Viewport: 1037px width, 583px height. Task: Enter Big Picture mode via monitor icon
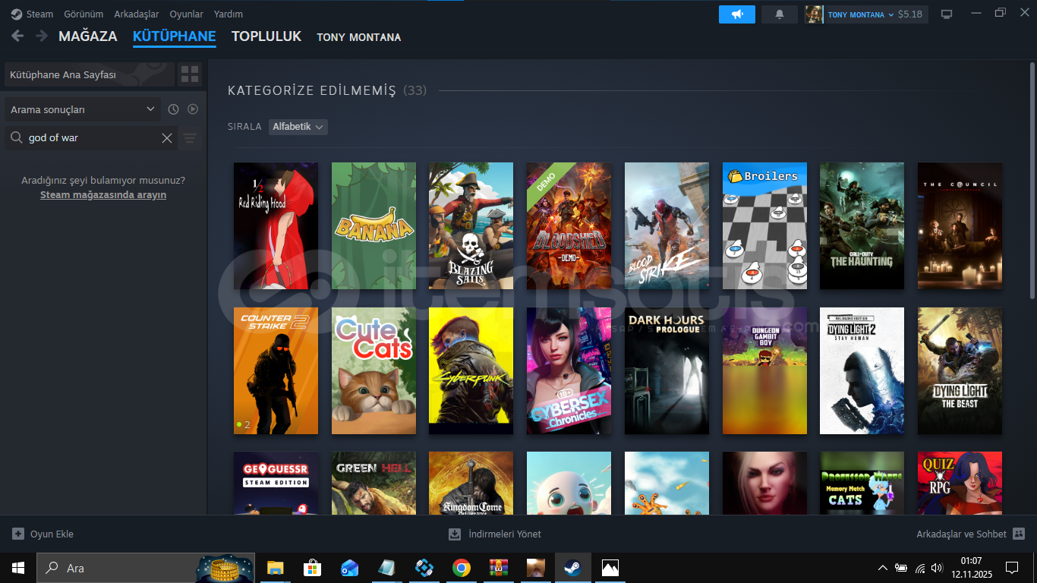(947, 14)
